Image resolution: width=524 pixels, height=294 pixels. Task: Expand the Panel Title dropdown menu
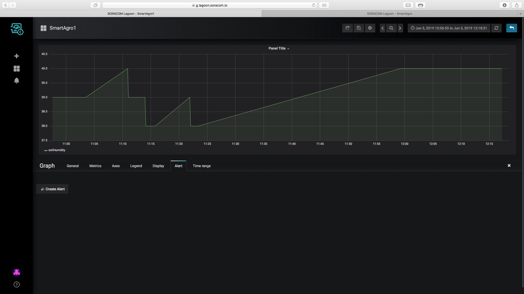pyautogui.click(x=279, y=48)
